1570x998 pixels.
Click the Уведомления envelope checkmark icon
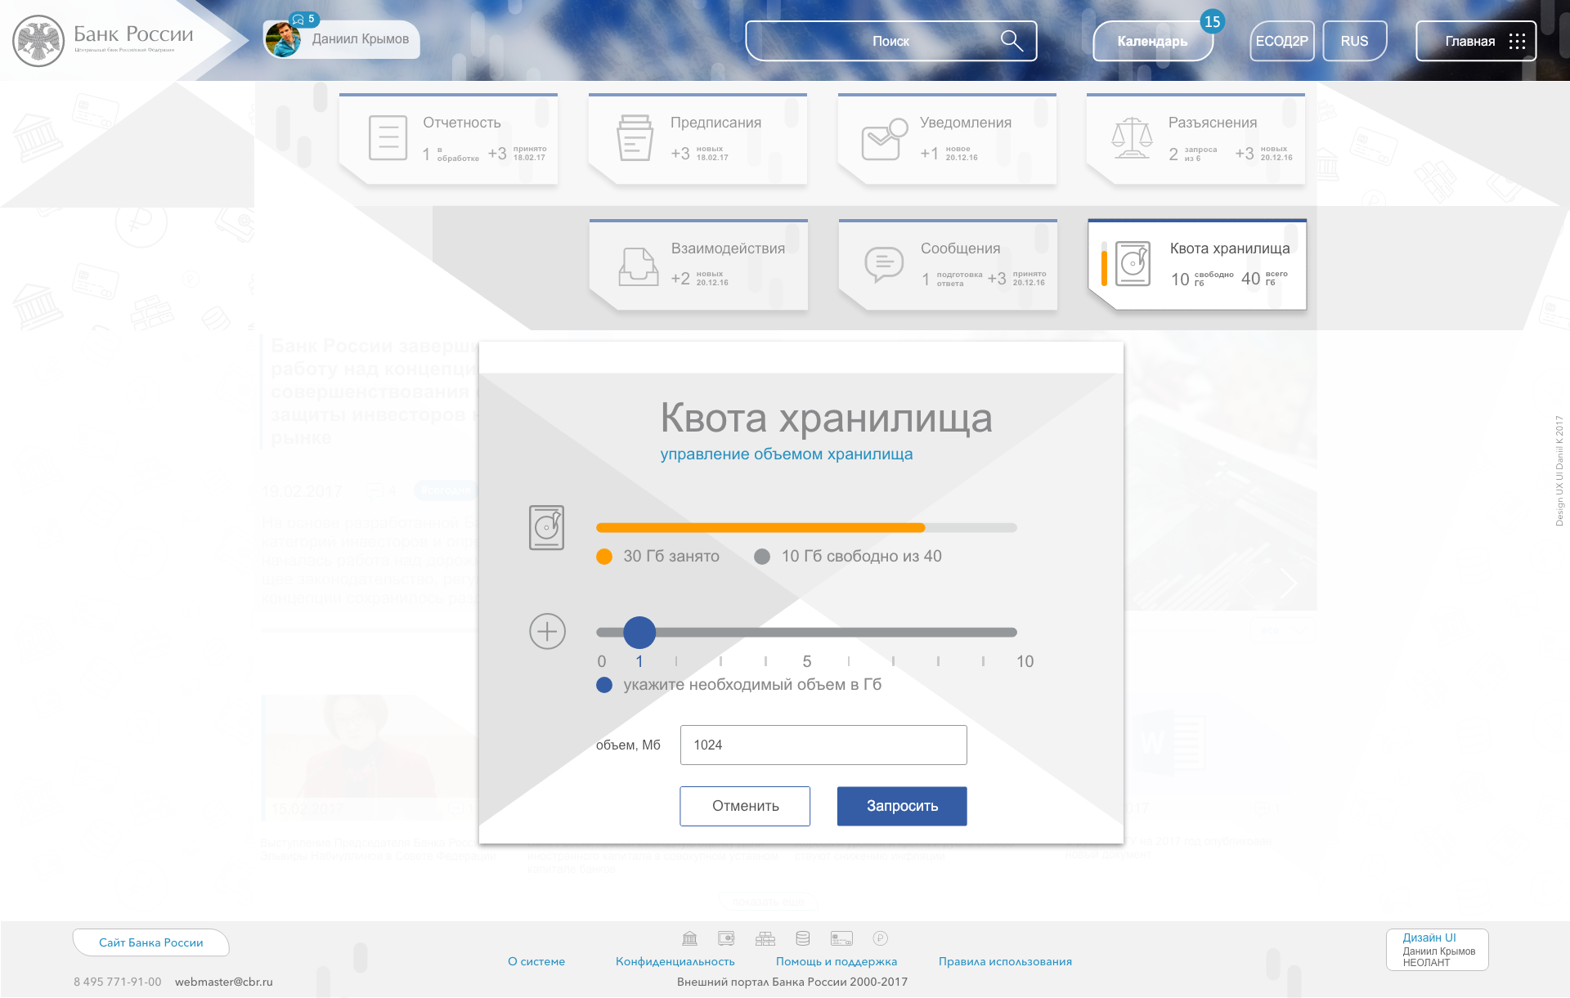[885, 139]
